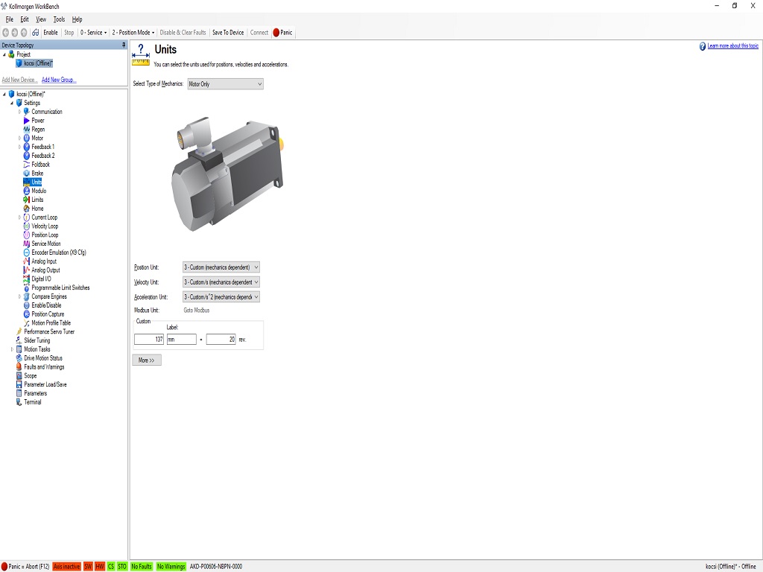Click Save To Device button
763x572 pixels.
tap(228, 33)
